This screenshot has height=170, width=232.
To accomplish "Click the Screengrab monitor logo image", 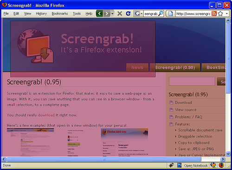I will [36, 46].
